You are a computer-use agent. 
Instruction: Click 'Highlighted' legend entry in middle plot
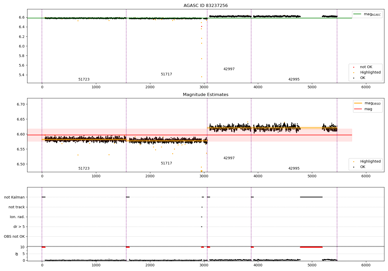pyautogui.click(x=367, y=162)
